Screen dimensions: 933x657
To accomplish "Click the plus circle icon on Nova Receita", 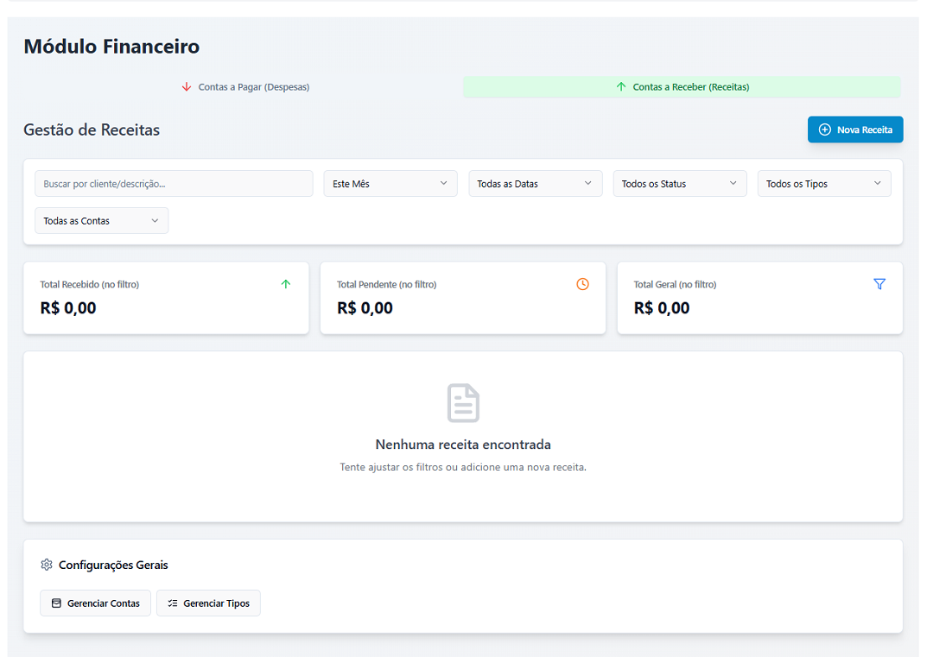I will coord(825,130).
